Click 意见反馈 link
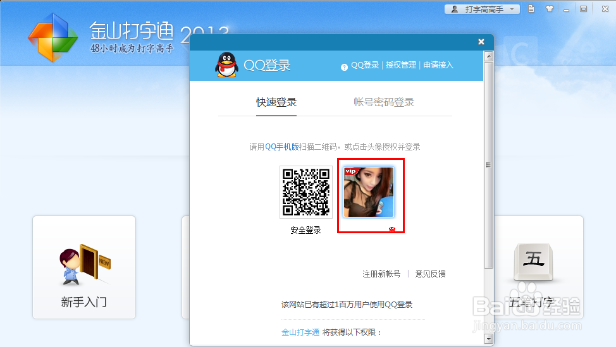Image resolution: width=616 pixels, height=347 pixels. point(430,274)
